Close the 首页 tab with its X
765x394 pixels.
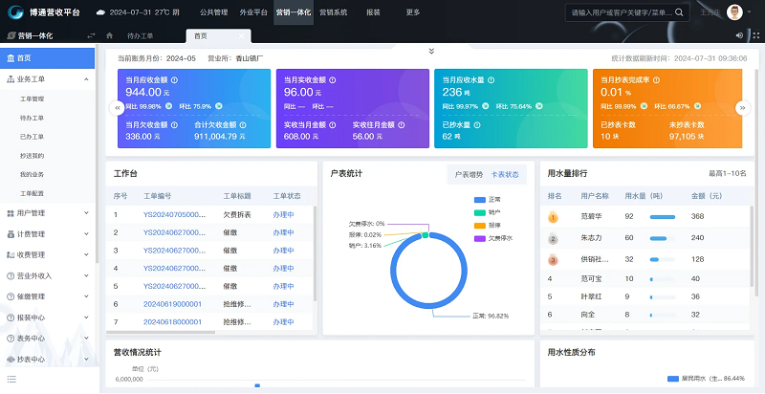(x=242, y=36)
